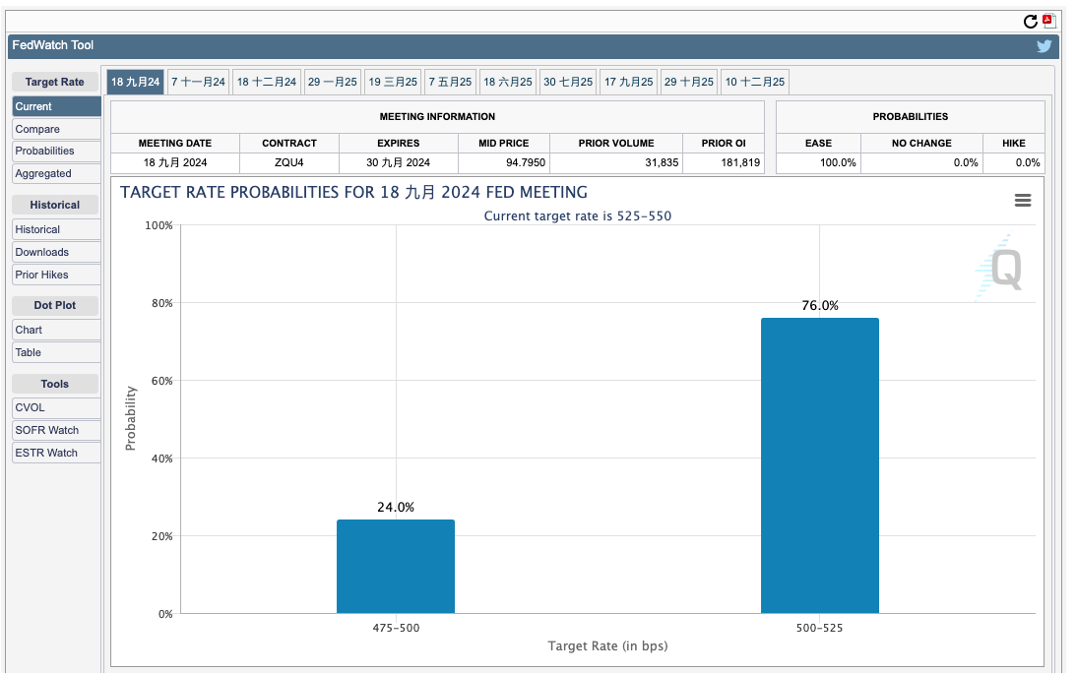Open the chart hamburger menu
Viewport: 1076px width, 673px height.
click(1023, 201)
